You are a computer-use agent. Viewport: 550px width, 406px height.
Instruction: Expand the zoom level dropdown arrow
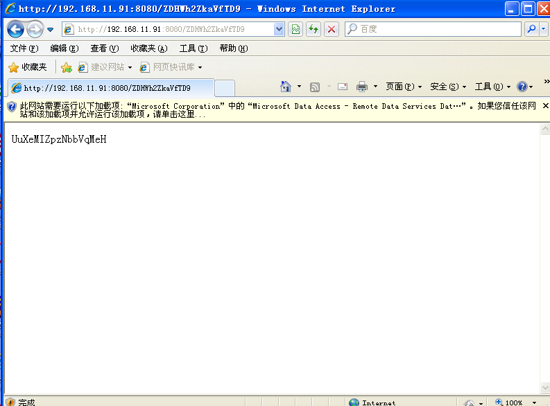(x=534, y=403)
